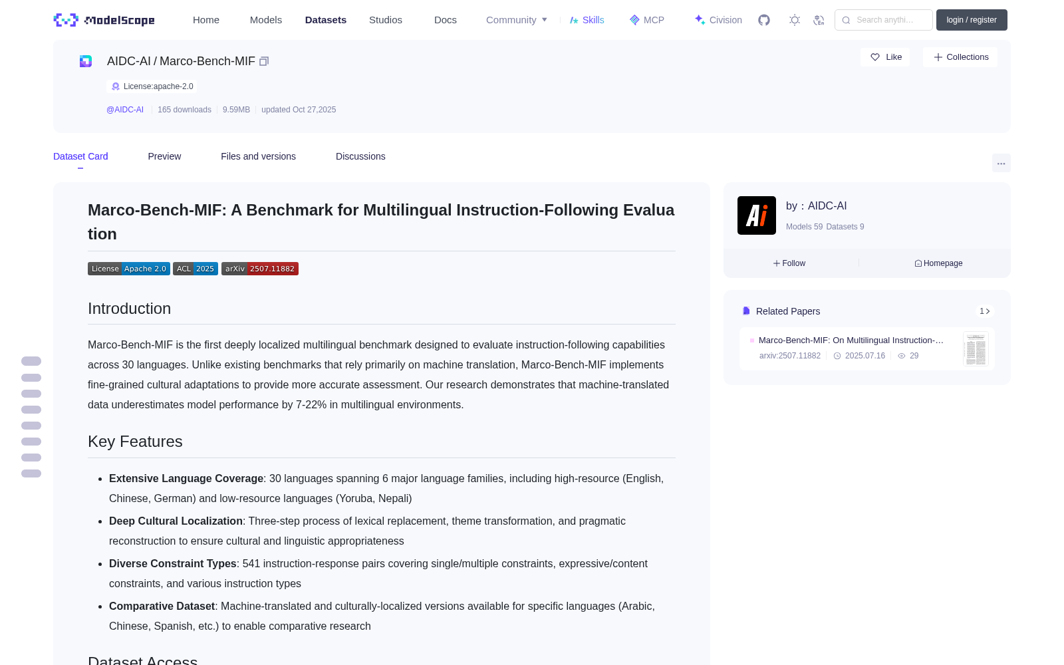This screenshot has height=665, width=1064.
Task: Click the AIDC-AI organization avatar
Action: point(757,215)
